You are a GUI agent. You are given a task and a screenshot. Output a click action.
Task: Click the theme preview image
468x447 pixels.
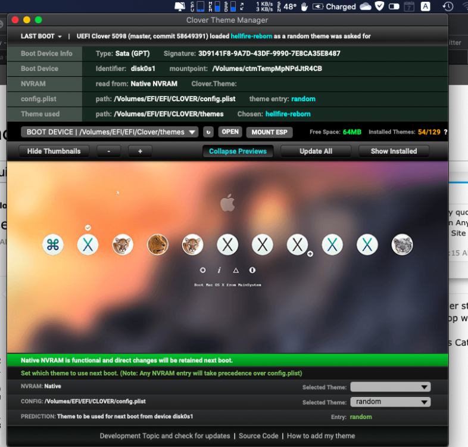(x=227, y=257)
